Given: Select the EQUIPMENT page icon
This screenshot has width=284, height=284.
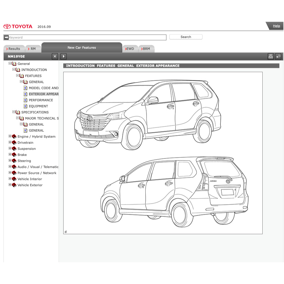Looking at the screenshot, I should [x=26, y=106].
